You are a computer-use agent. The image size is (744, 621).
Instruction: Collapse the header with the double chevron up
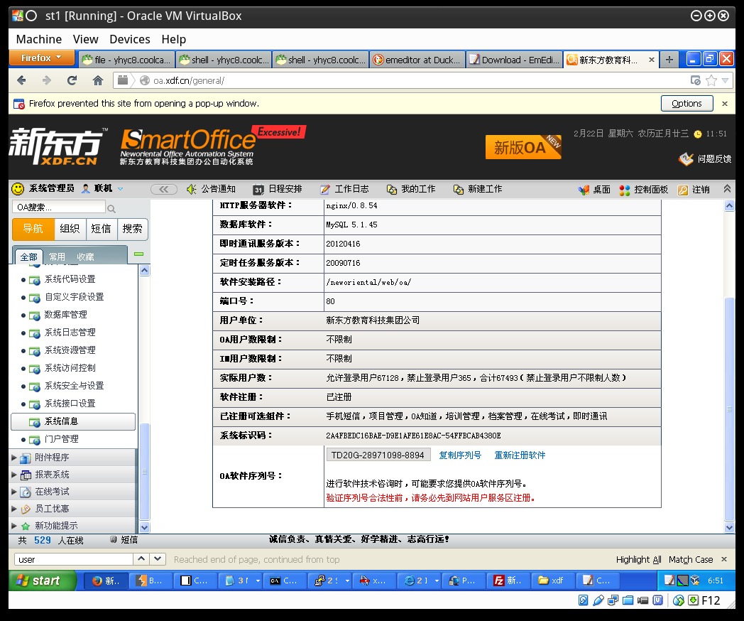click(727, 189)
